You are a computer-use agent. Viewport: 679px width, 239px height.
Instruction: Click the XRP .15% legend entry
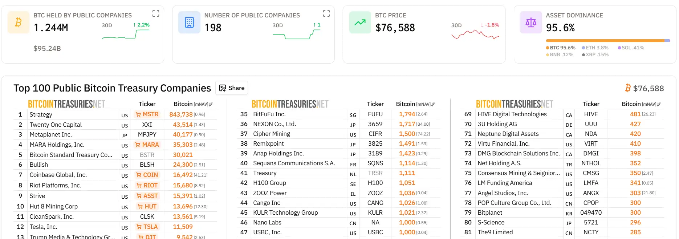595,54
